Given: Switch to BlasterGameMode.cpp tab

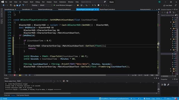Looking at the screenshot, I should coord(45,9).
